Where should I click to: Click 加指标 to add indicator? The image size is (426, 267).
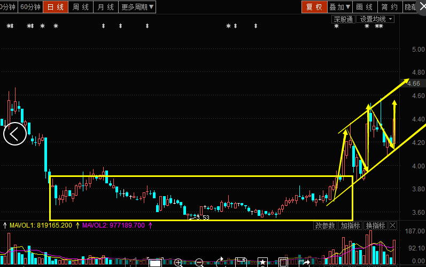point(350,225)
